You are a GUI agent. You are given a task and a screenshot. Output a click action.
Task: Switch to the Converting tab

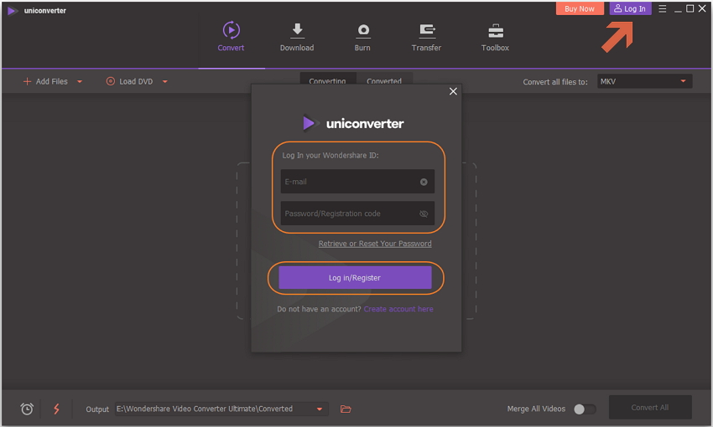coord(327,79)
